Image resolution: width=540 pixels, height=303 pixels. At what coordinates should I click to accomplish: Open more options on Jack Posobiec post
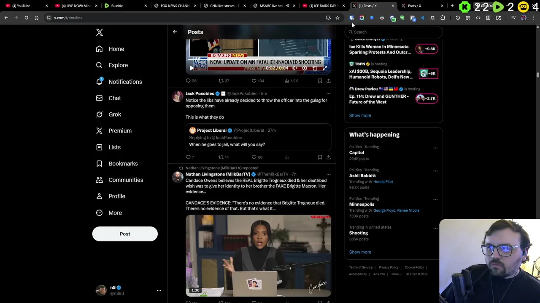pos(329,94)
